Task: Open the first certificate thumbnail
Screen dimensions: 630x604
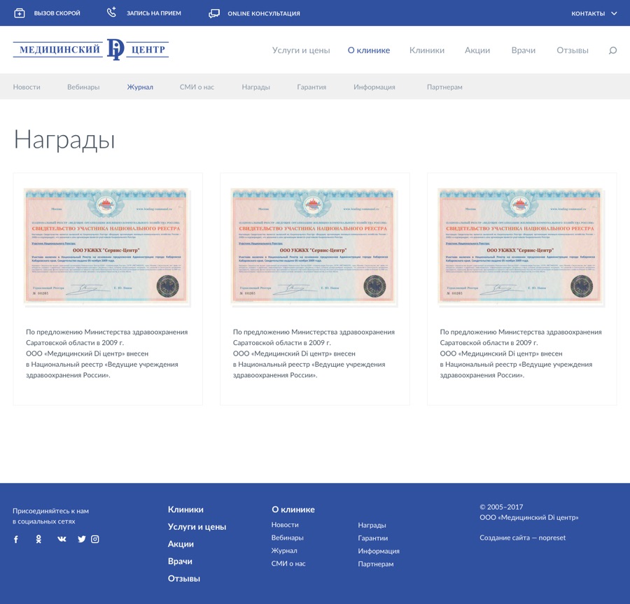Action: click(x=107, y=246)
